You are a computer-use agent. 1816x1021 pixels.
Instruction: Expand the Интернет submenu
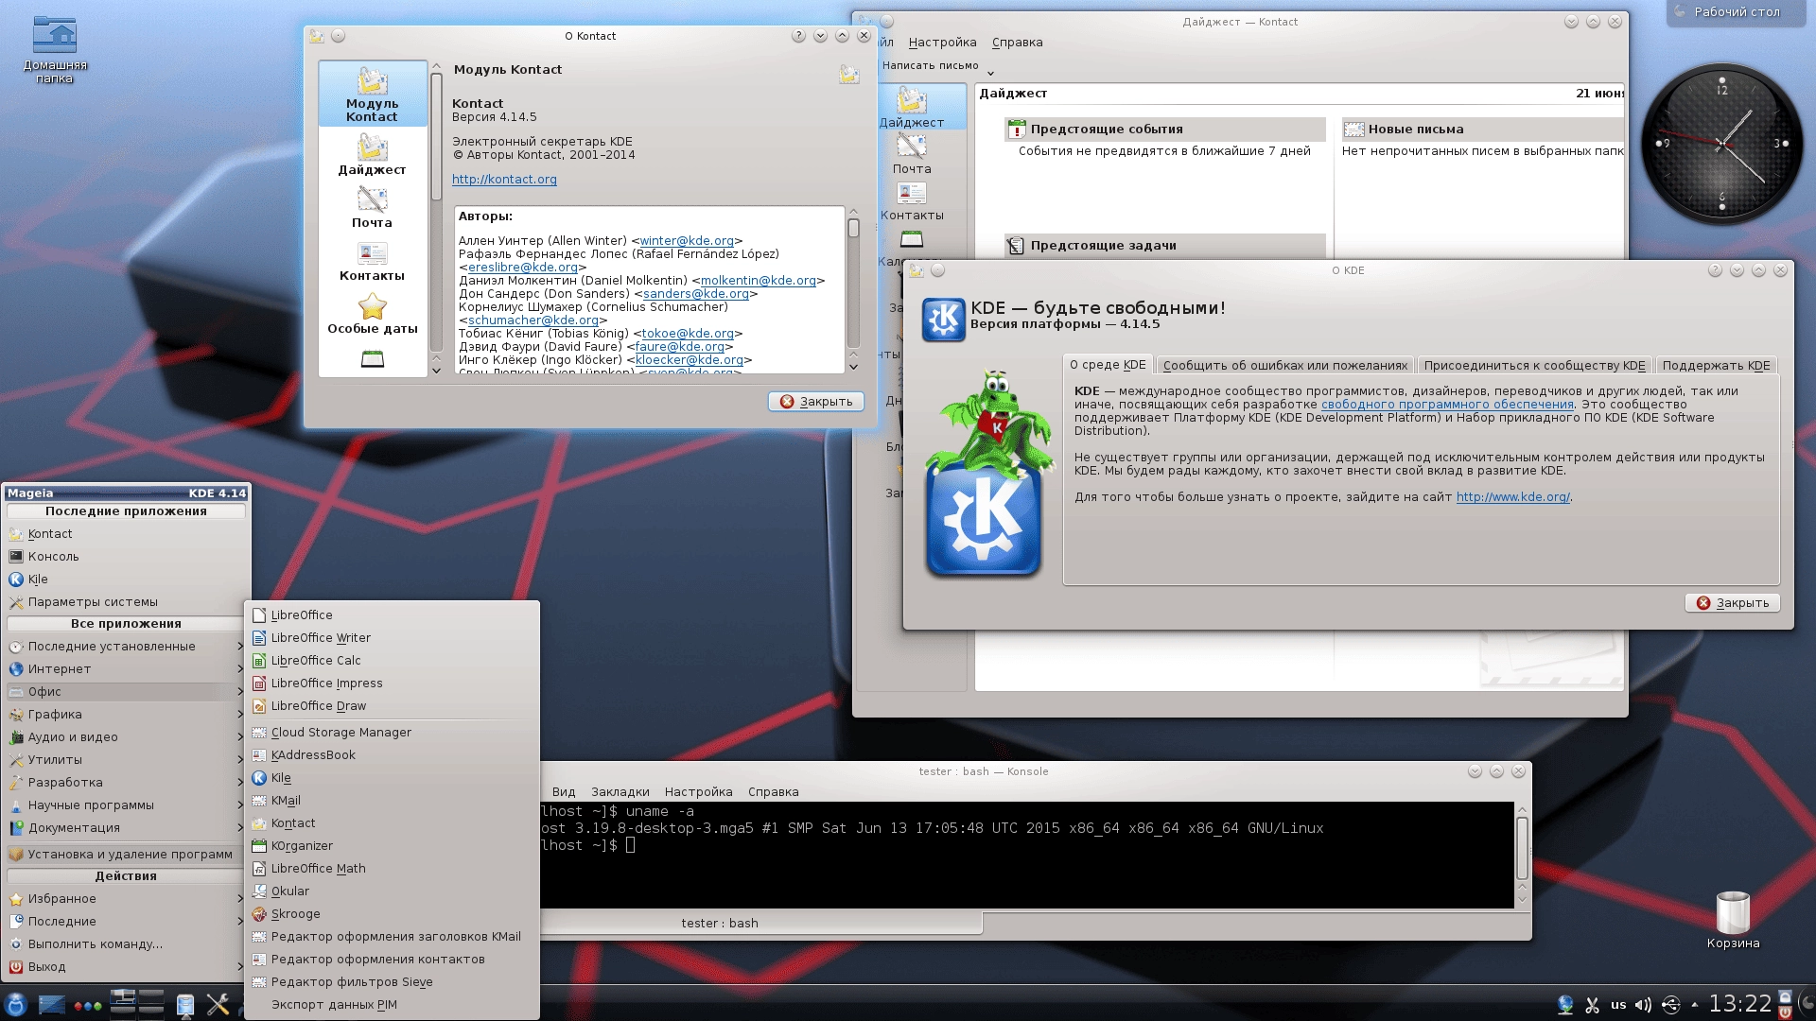(125, 669)
